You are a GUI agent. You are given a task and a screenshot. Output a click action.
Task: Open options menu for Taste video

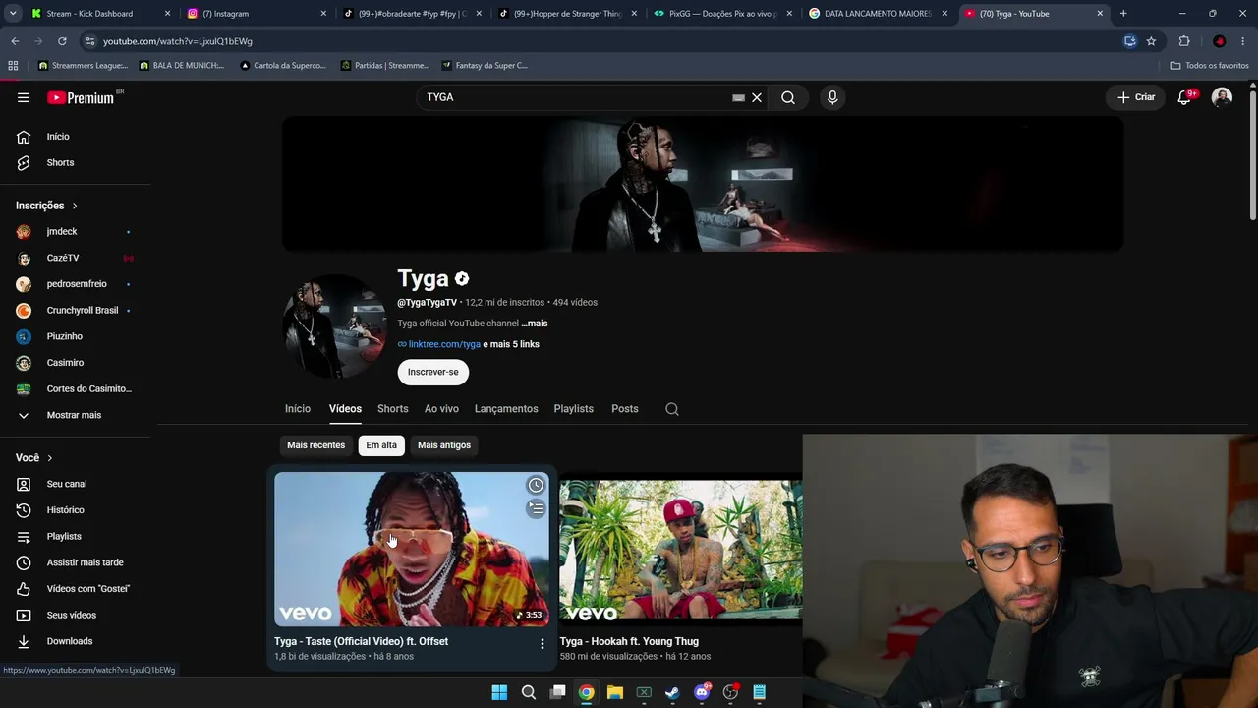click(x=542, y=643)
